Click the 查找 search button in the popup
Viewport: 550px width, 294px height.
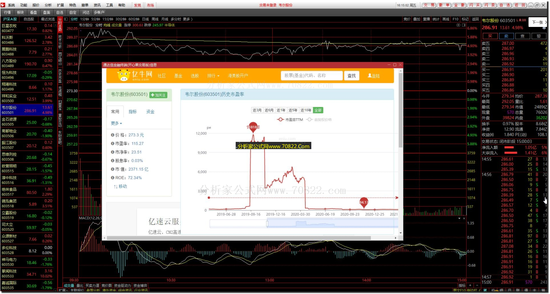[352, 76]
